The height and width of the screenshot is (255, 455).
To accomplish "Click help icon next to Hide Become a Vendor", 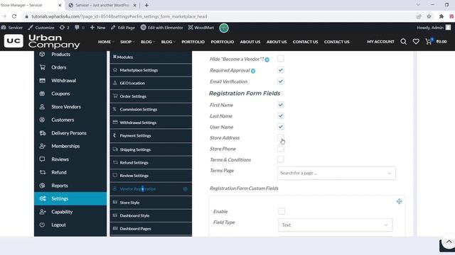I will click(x=267, y=59).
